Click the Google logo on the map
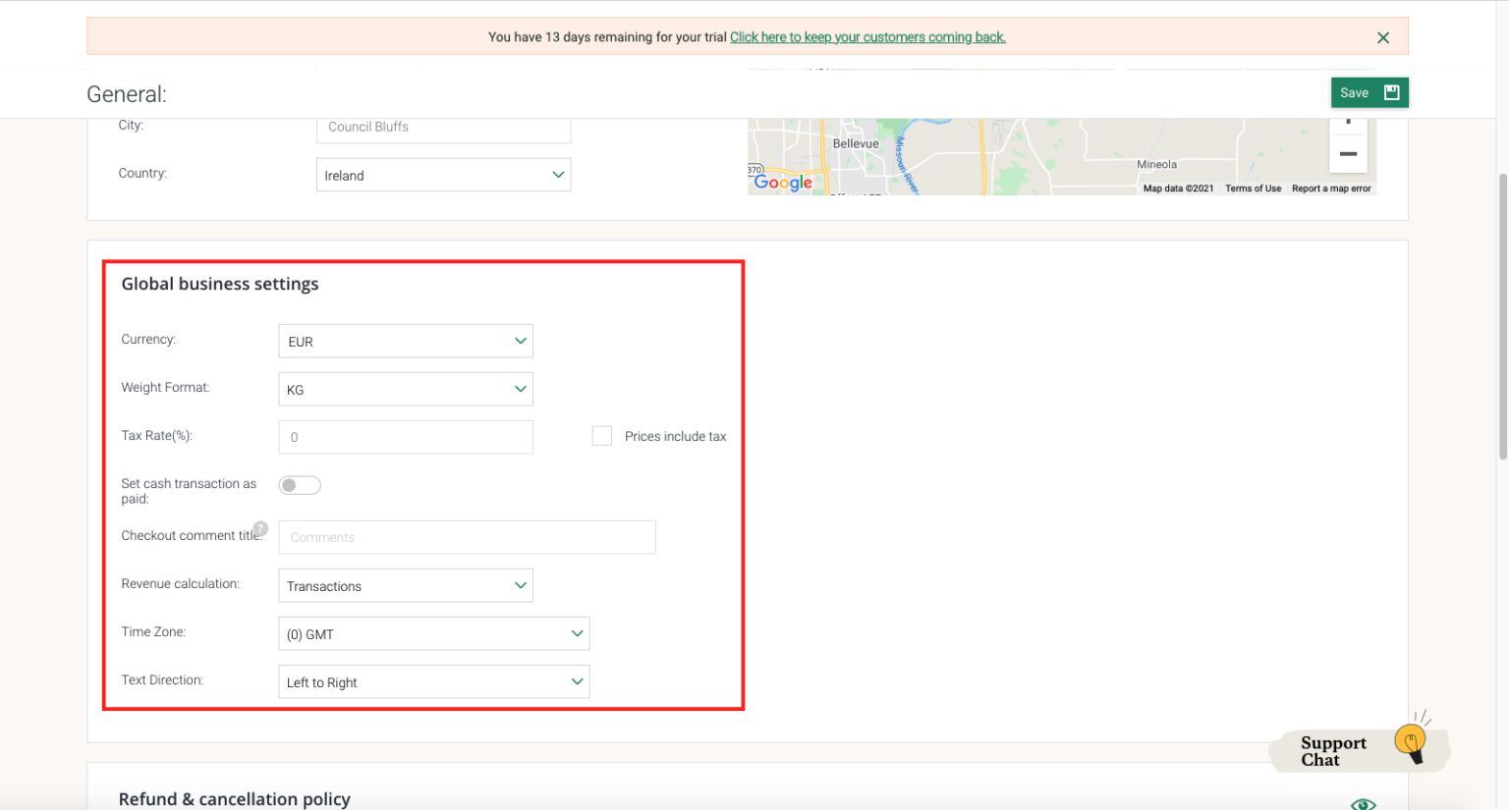 [x=783, y=182]
